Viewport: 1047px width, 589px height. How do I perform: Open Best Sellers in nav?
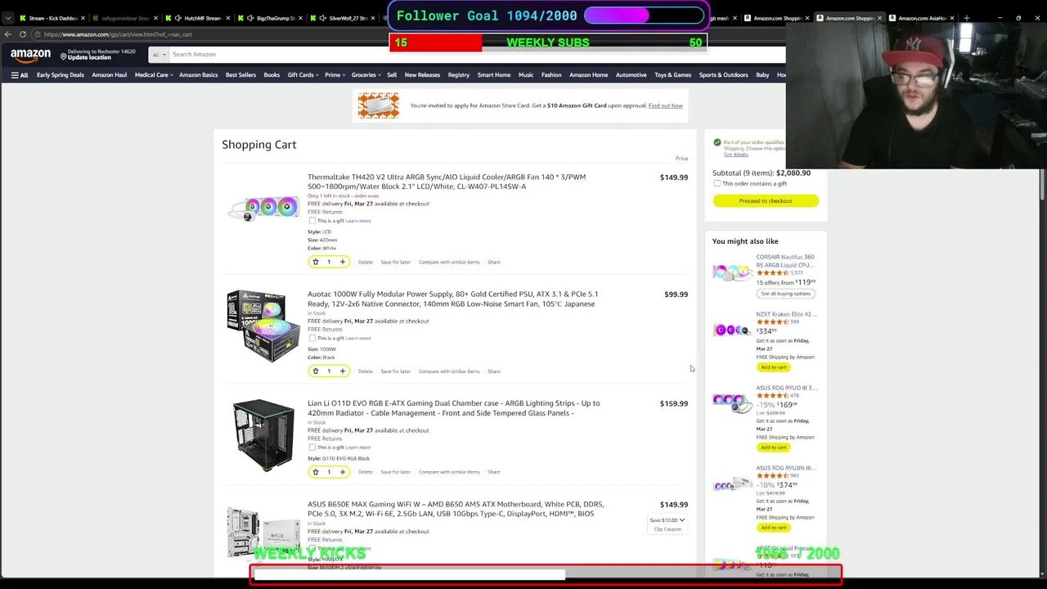pos(240,75)
